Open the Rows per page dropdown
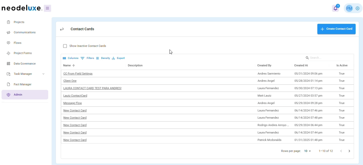The height and width of the screenshot is (165, 363). coord(307,151)
